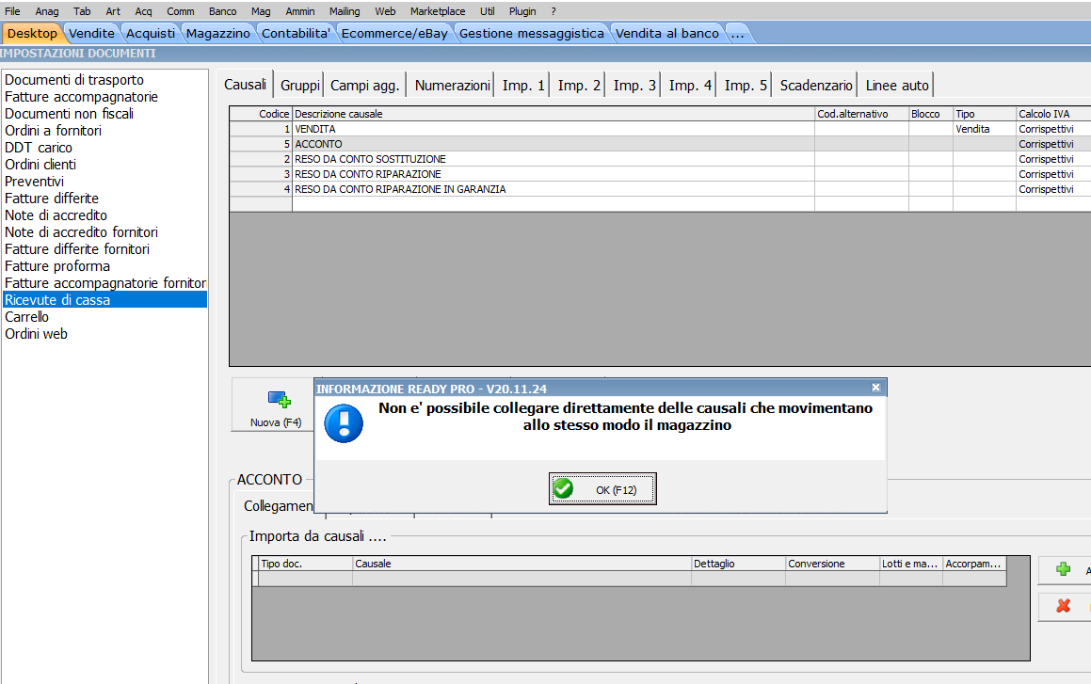Select Documenti non fiscali in list
Viewport: 1091px width, 684px height.
click(x=104, y=113)
